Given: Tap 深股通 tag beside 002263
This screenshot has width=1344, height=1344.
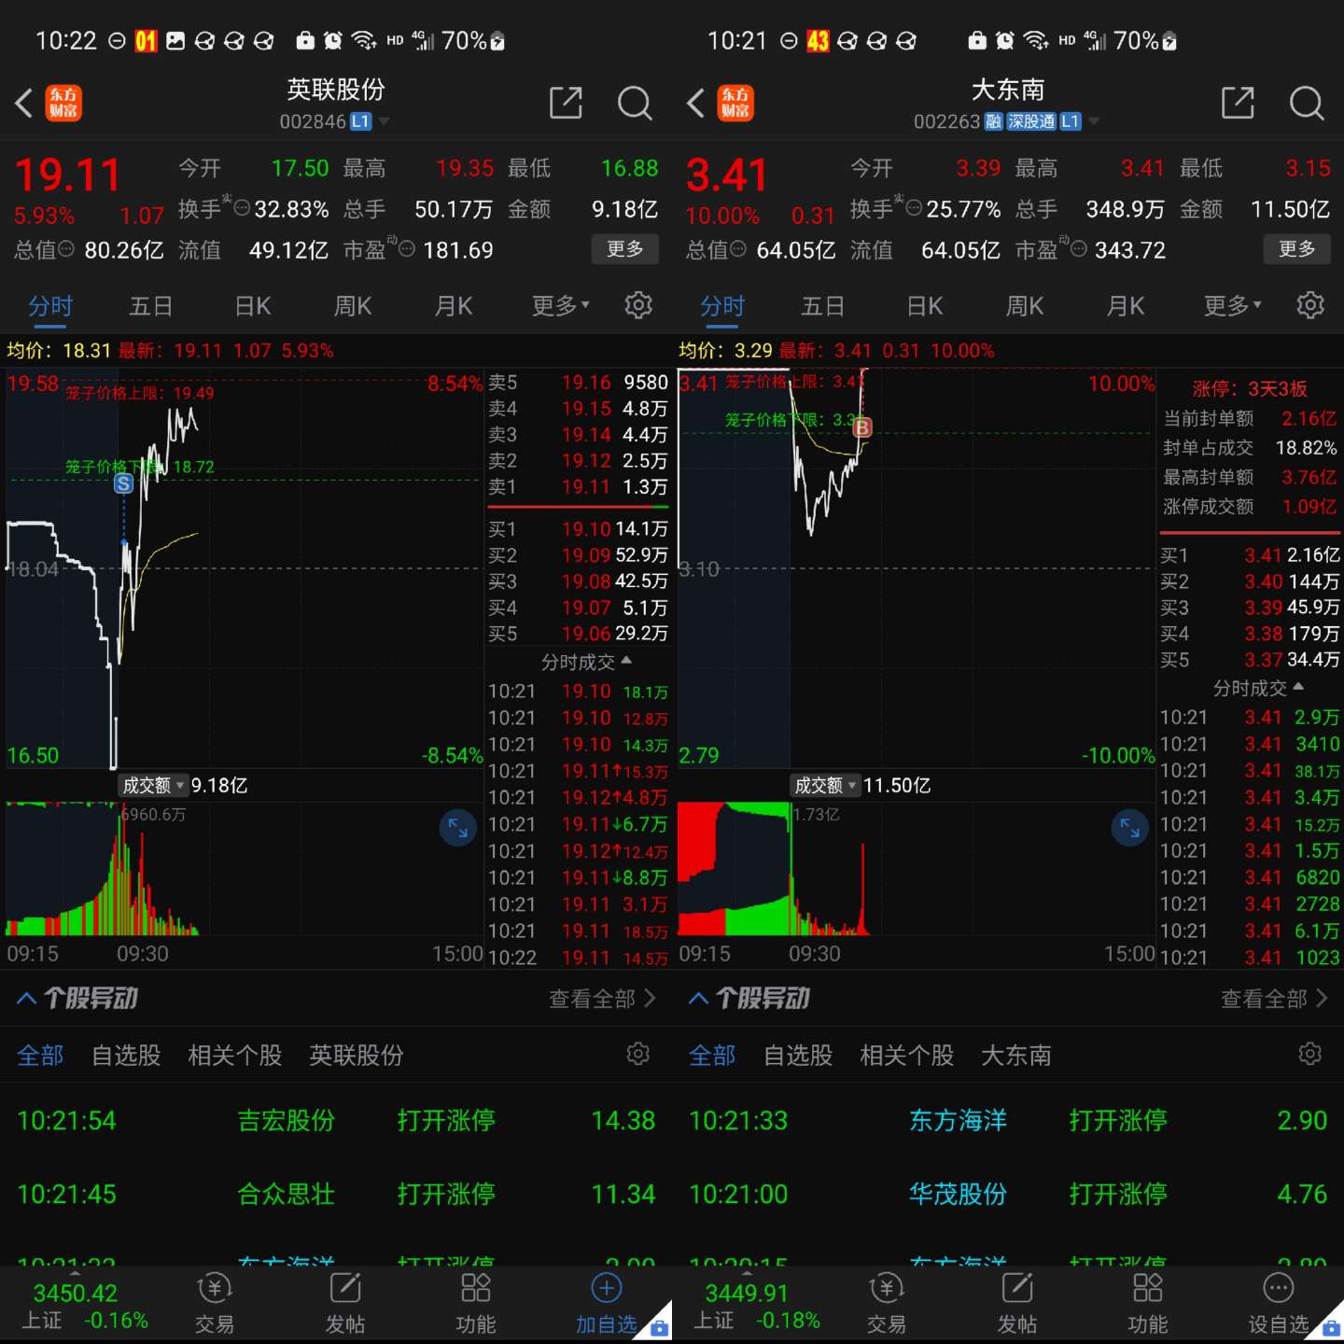Looking at the screenshot, I should click(x=1031, y=121).
